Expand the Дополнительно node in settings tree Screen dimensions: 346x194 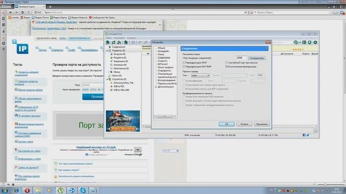pos(156,87)
